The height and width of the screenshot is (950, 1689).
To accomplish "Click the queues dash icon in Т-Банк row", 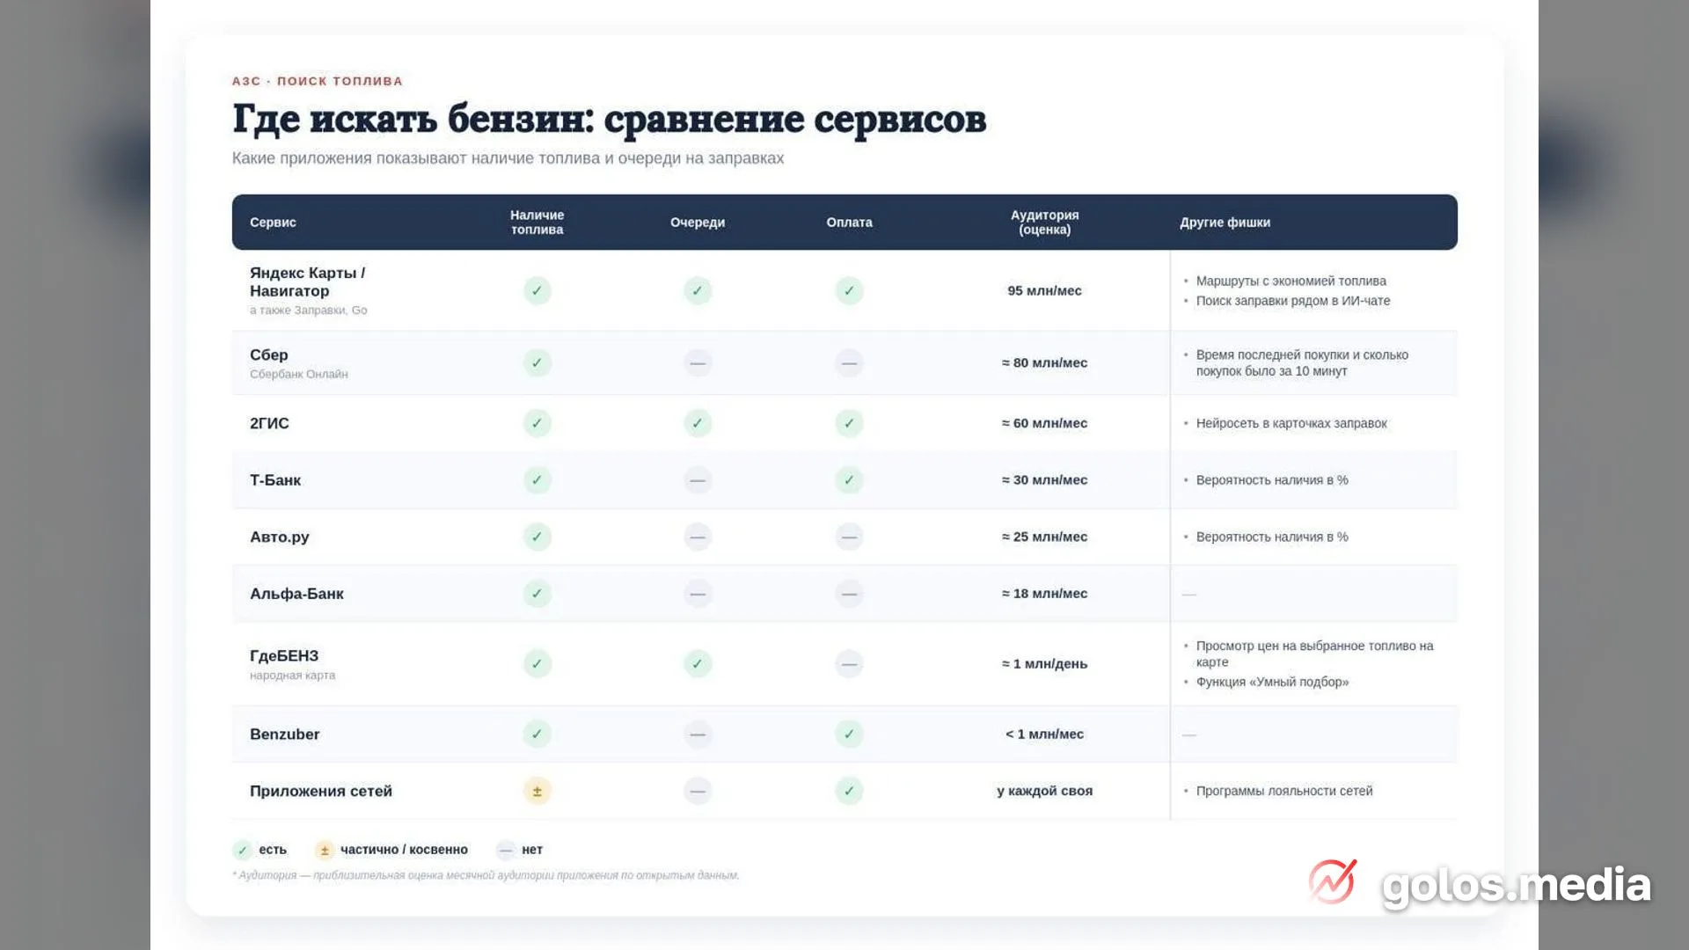I will coord(697,480).
